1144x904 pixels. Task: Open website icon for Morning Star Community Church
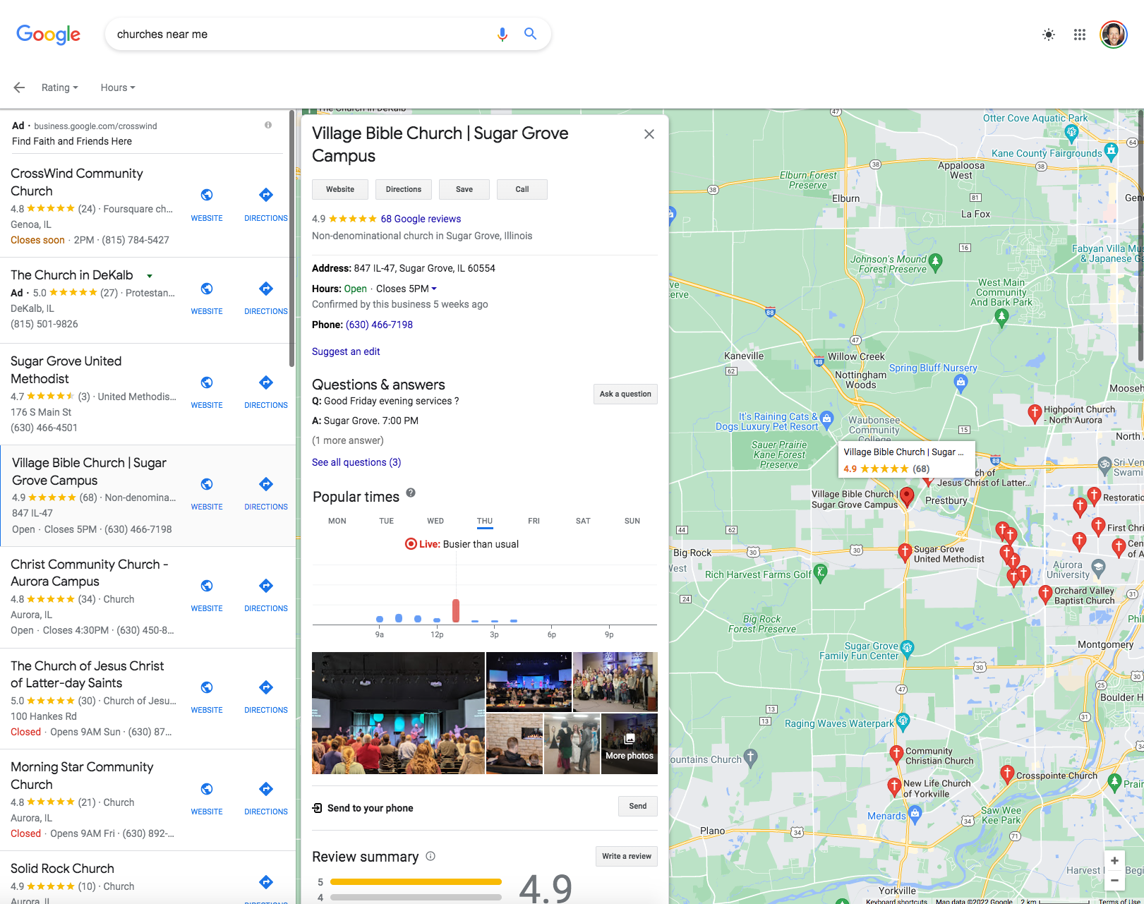point(207,789)
